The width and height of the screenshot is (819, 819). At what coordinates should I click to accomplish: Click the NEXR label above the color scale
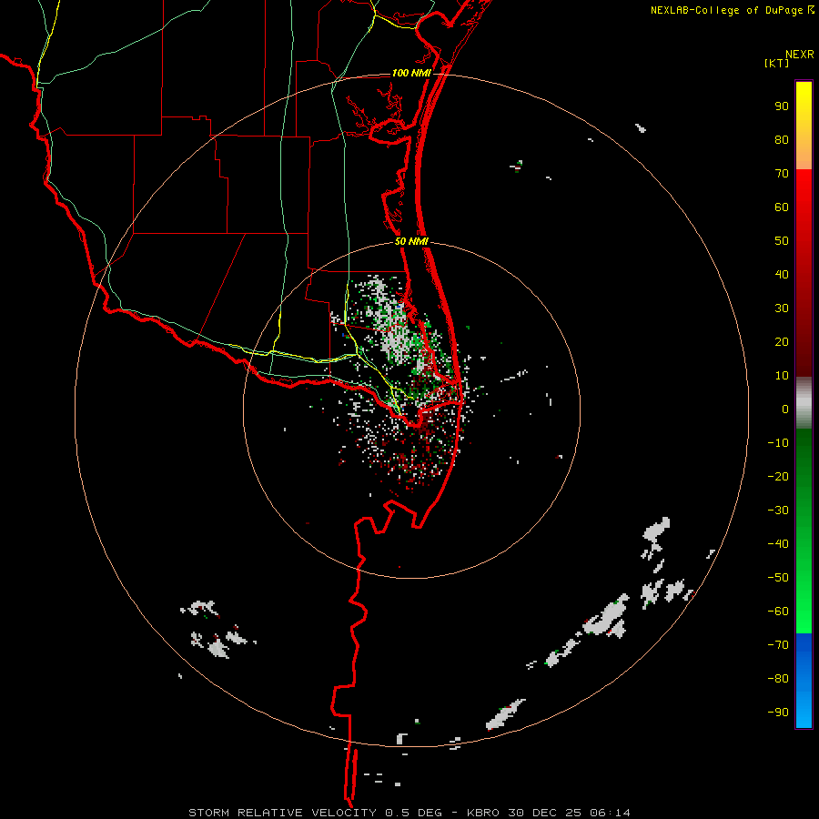tap(800, 55)
